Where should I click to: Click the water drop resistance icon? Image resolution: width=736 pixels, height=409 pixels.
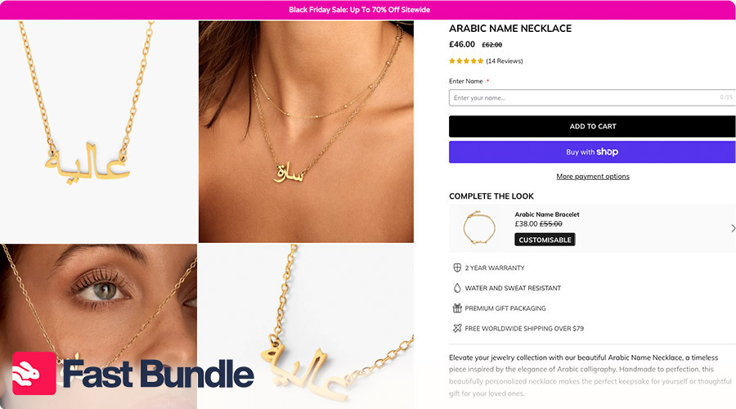click(457, 288)
